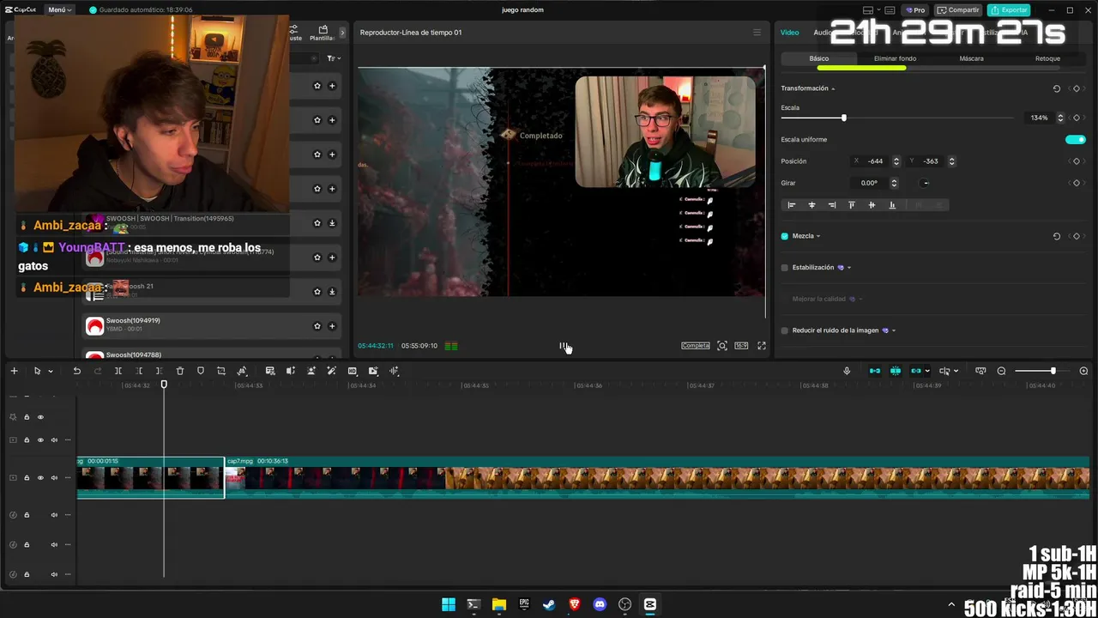The height and width of the screenshot is (618, 1098).
Task: Reset the Transformación settings with reset icon
Action: click(1056, 88)
